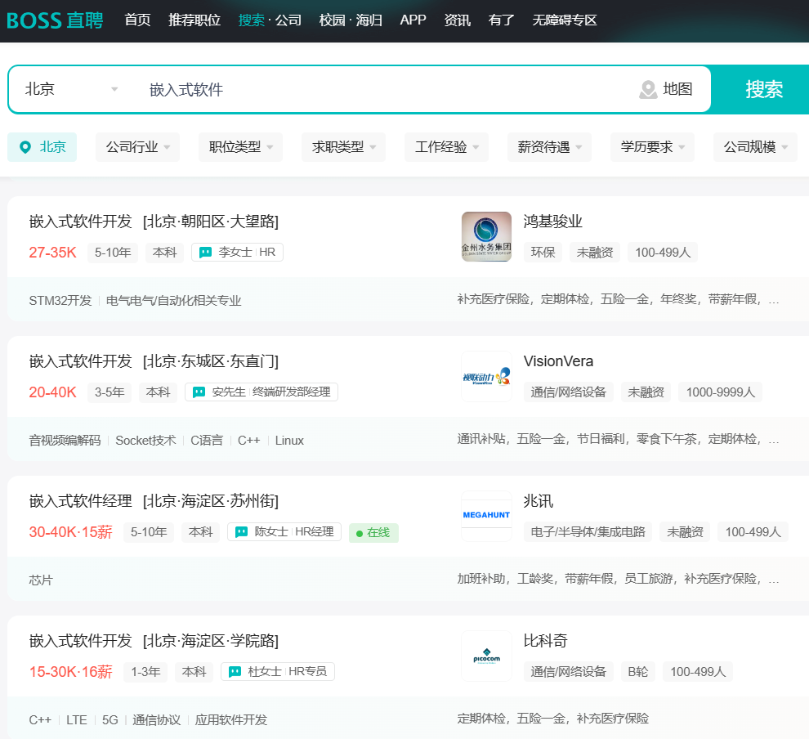The width and height of the screenshot is (809, 739).
Task: Click the VisionVera company logo
Action: pos(486,377)
